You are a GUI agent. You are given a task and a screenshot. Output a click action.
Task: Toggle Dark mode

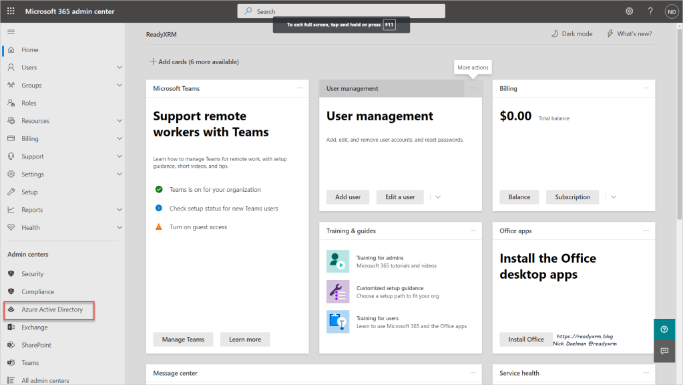(x=572, y=33)
